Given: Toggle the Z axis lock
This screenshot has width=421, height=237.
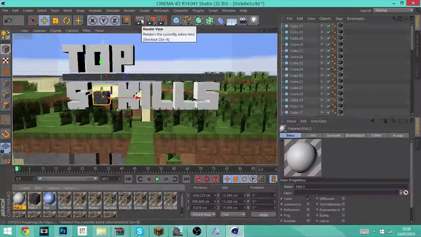Looking at the screenshot, I should [114, 21].
